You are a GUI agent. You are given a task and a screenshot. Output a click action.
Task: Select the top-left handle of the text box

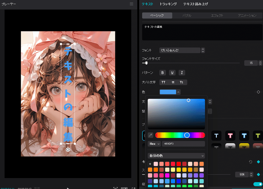[61, 44]
